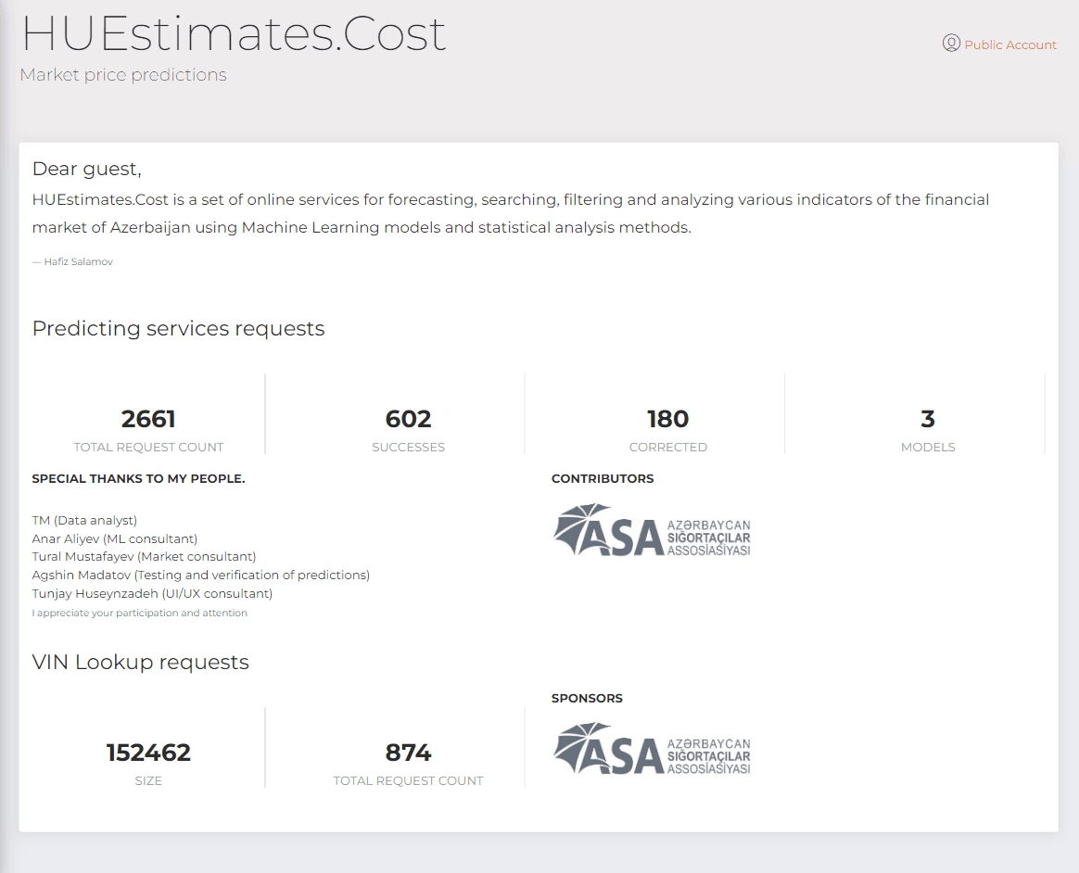Click the SPONSORS heading
1079x873 pixels.
587,698
